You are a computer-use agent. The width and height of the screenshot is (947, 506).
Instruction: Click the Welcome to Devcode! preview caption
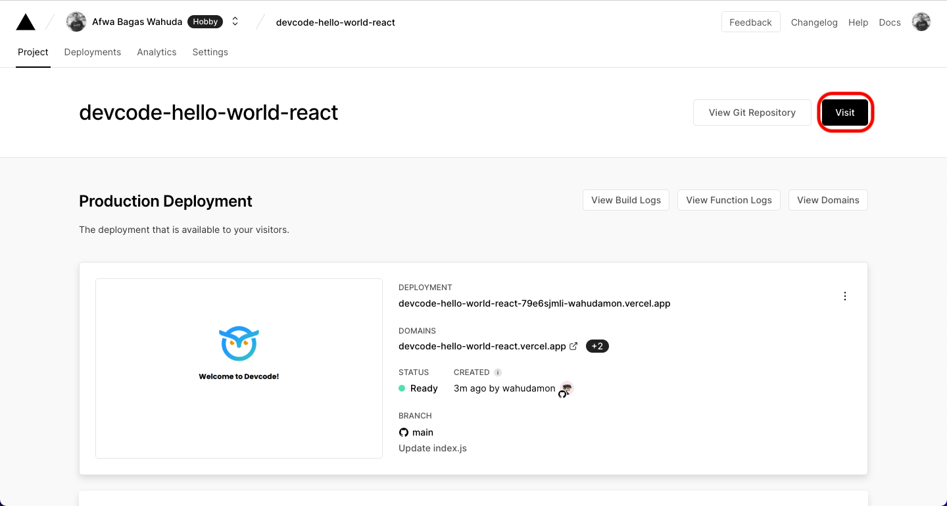click(239, 376)
